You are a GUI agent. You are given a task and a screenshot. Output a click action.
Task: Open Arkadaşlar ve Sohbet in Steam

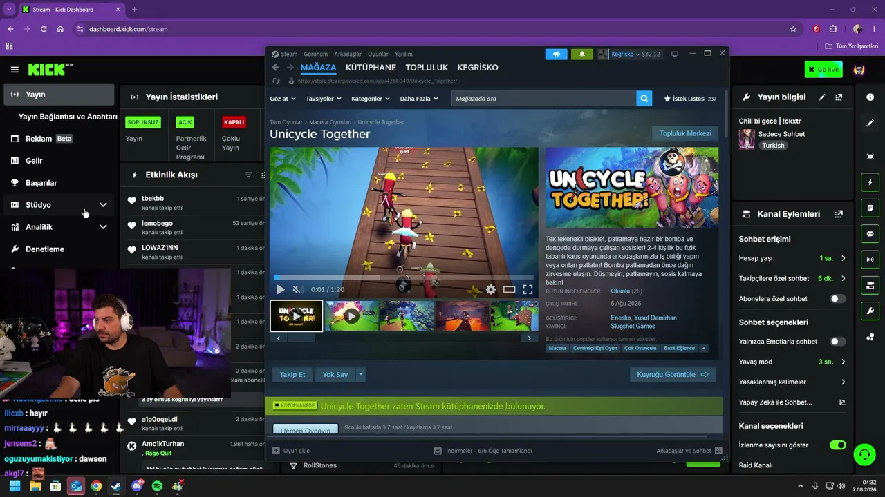coord(689,451)
